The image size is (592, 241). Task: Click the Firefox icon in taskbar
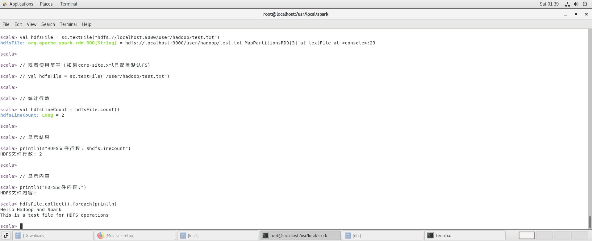pyautogui.click(x=100, y=235)
